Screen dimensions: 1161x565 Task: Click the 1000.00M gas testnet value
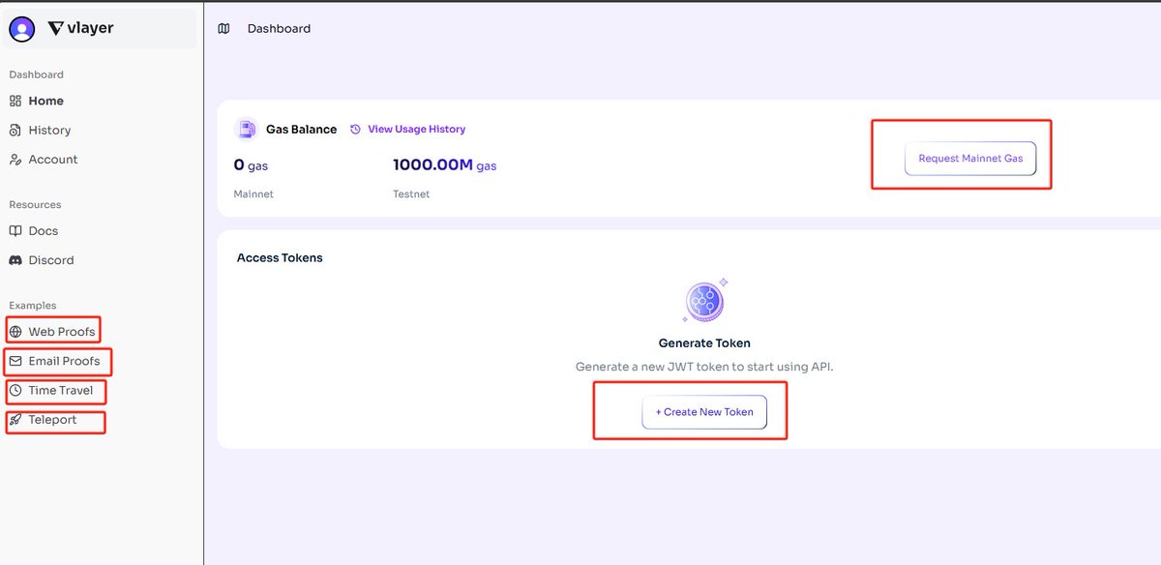point(444,165)
